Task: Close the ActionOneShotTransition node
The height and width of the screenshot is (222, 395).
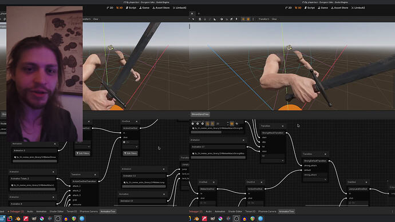Action: click(x=95, y=175)
